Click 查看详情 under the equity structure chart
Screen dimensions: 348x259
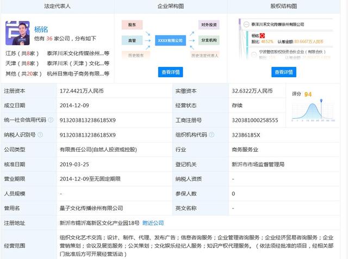[284, 72]
